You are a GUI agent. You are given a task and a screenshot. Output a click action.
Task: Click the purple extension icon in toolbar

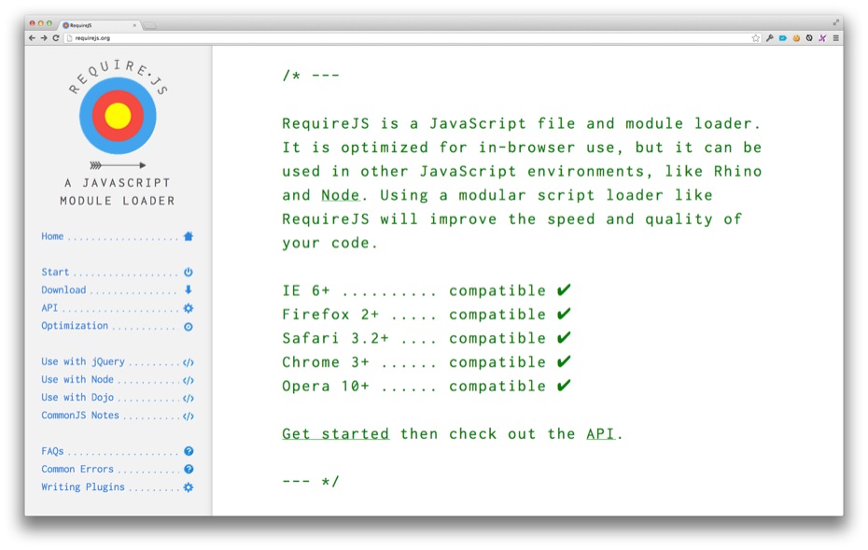click(x=822, y=38)
